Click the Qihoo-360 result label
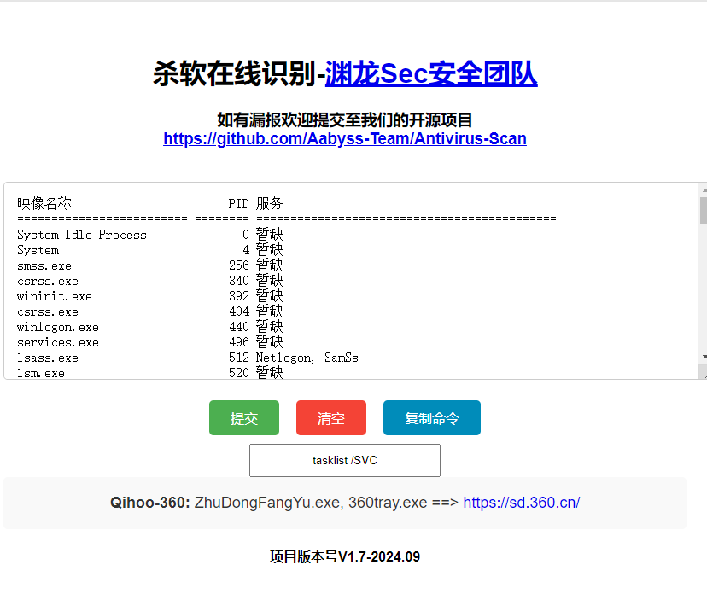Screen dimensions: 707x611 (150, 503)
